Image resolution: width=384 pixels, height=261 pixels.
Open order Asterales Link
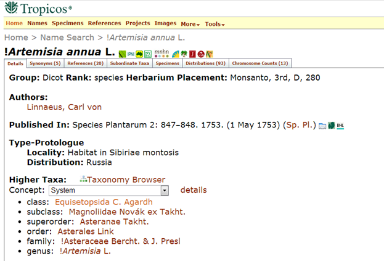coord(86,231)
